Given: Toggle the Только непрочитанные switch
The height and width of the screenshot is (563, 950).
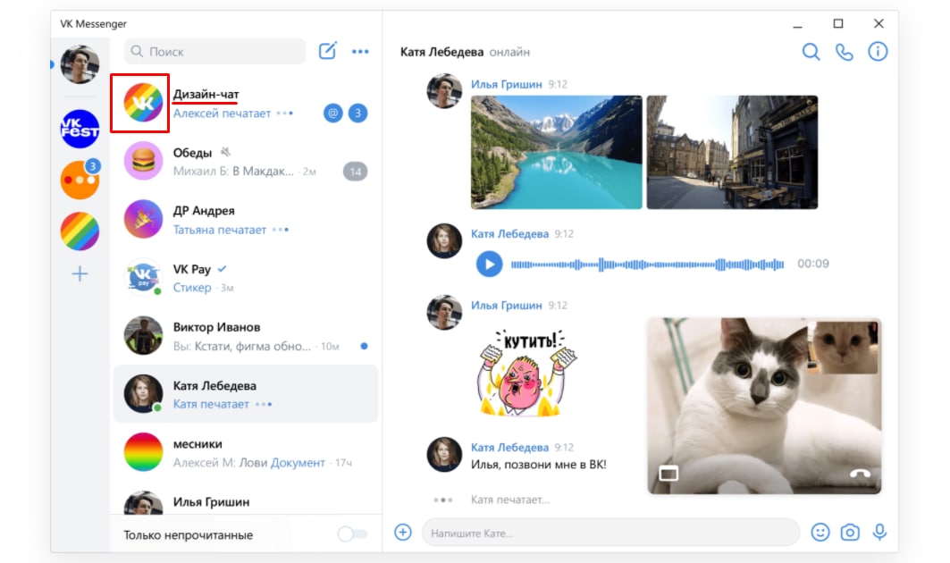Looking at the screenshot, I should coord(353,534).
